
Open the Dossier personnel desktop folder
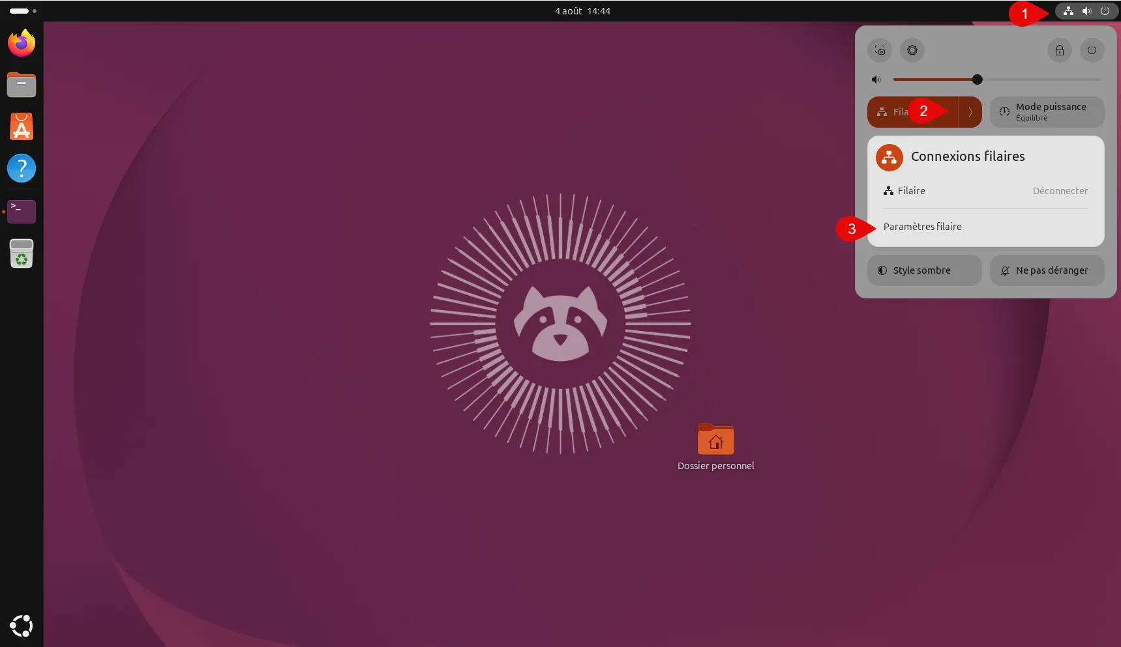[x=715, y=447]
